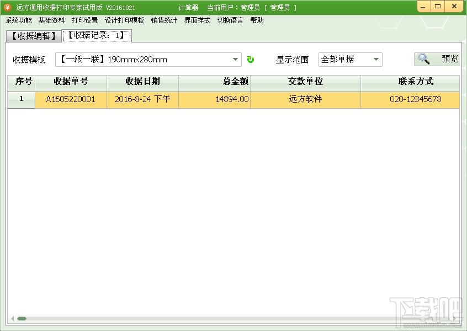Click the magnifier icon on the 预览 button
The height and width of the screenshot is (331, 467).
[424, 59]
